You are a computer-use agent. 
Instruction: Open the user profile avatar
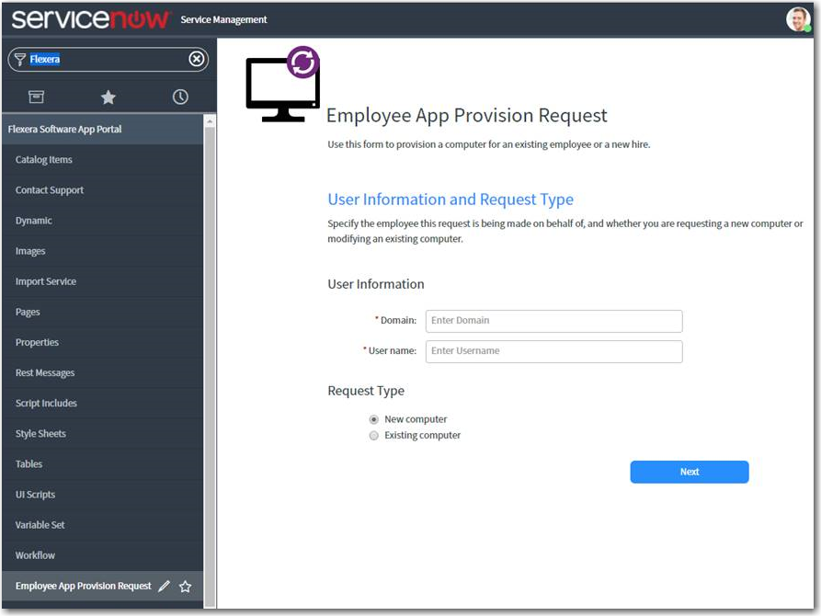coord(798,17)
